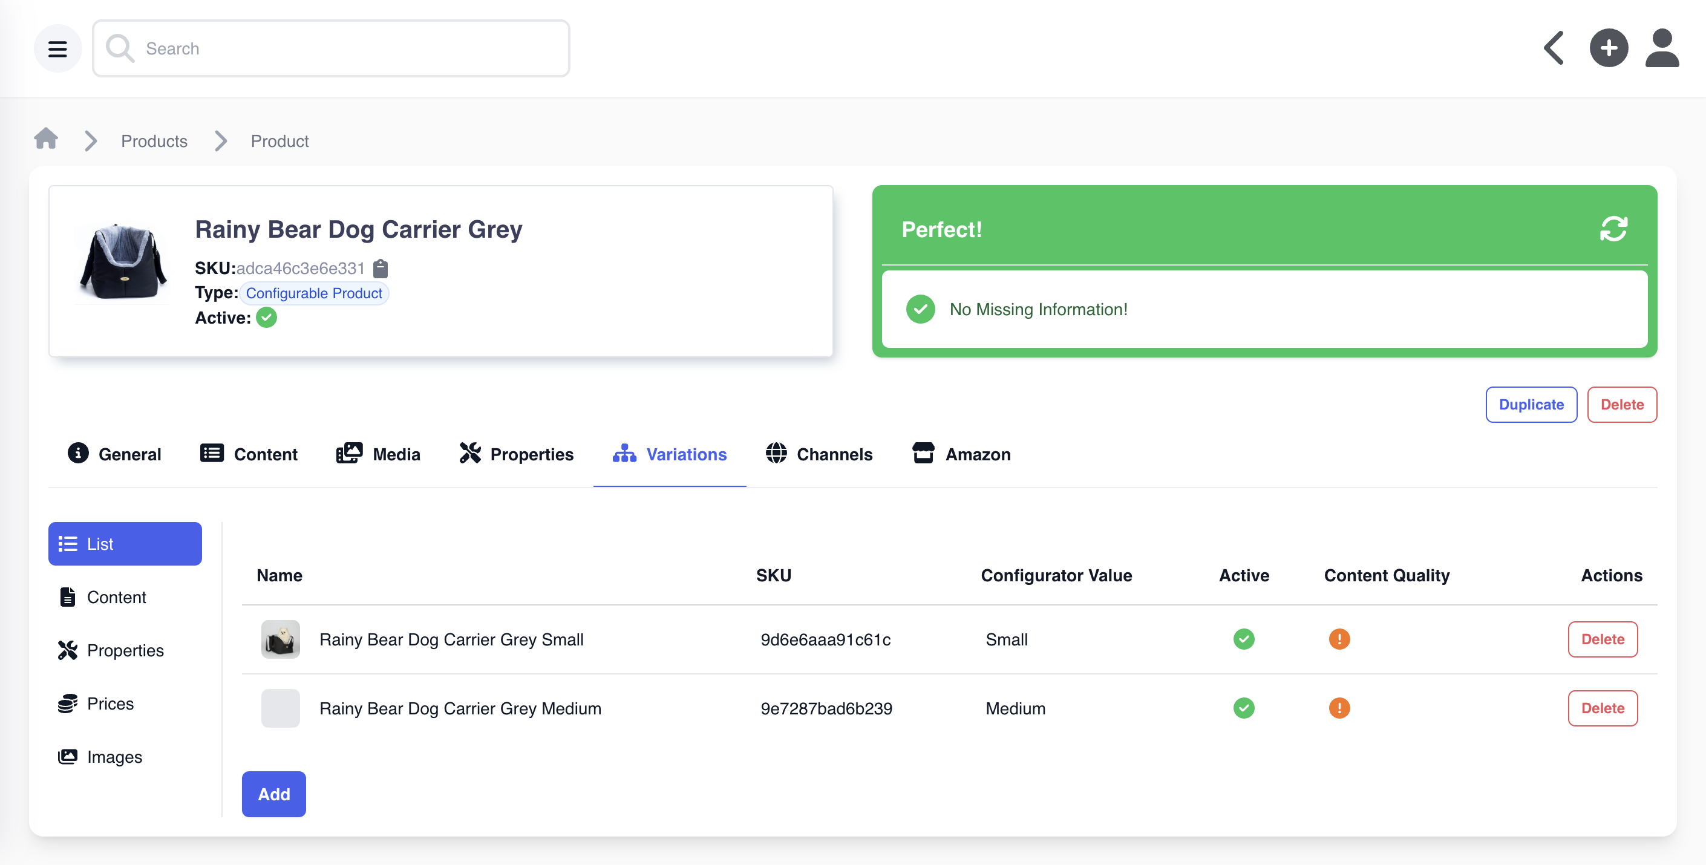The height and width of the screenshot is (865, 1706).
Task: Click content quality warning for Medium variation
Action: tap(1338, 708)
